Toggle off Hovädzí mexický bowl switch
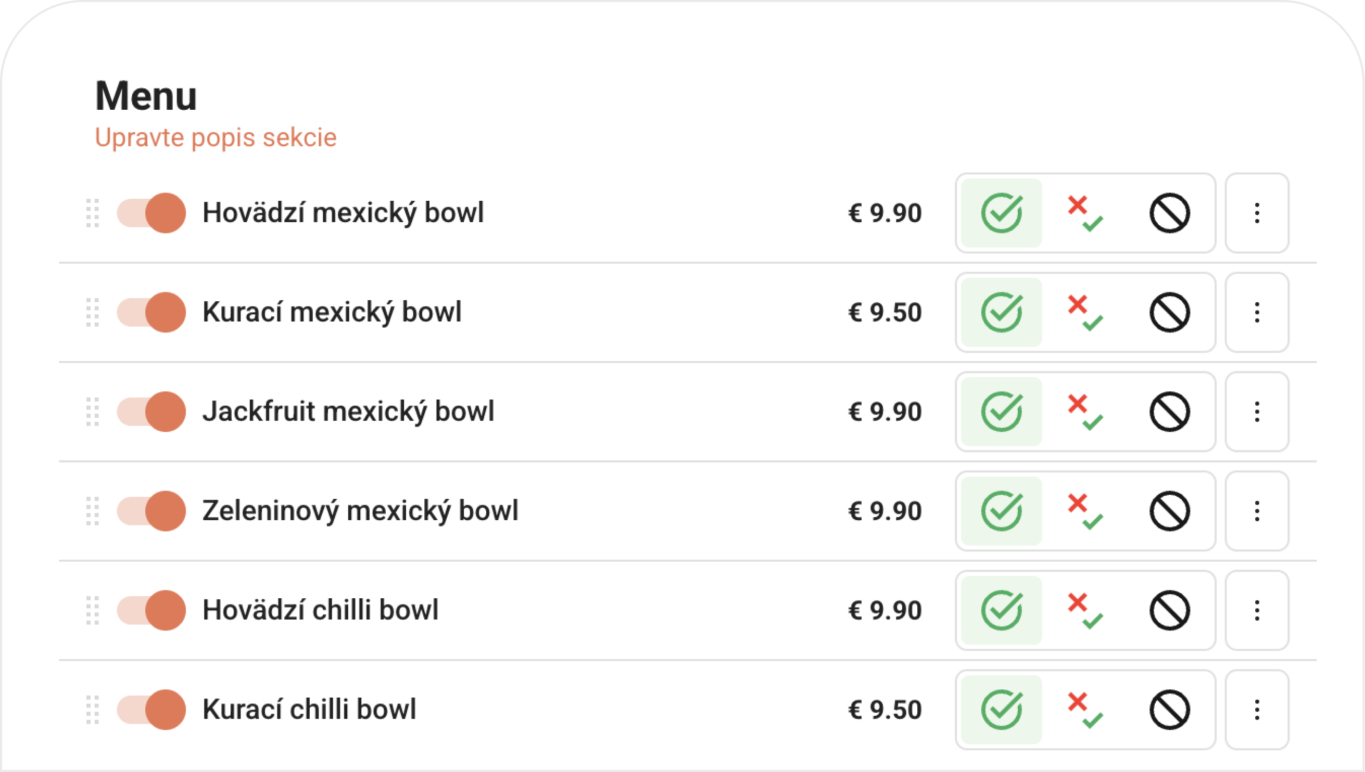 (x=151, y=213)
